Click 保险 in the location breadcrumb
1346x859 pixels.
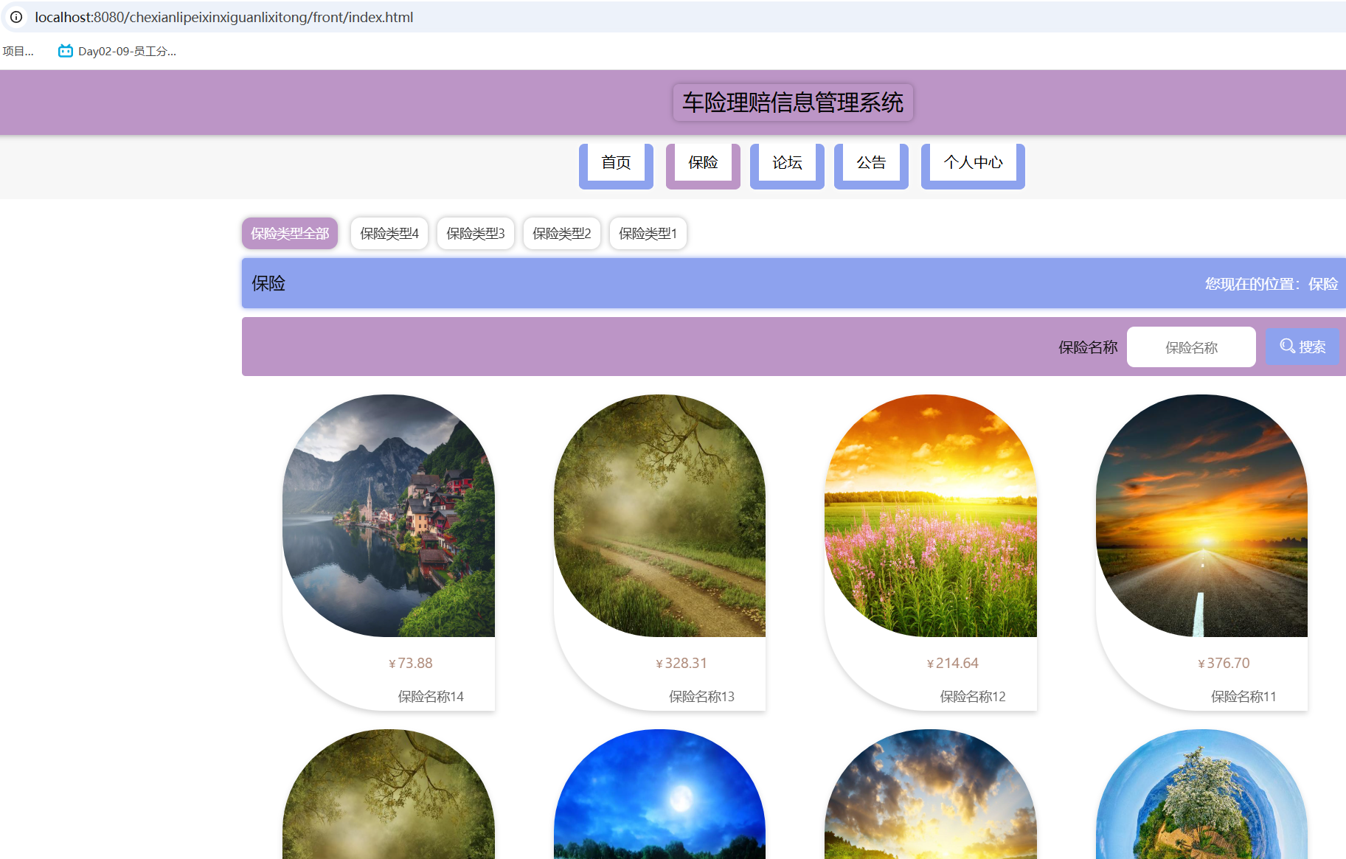[1323, 284]
